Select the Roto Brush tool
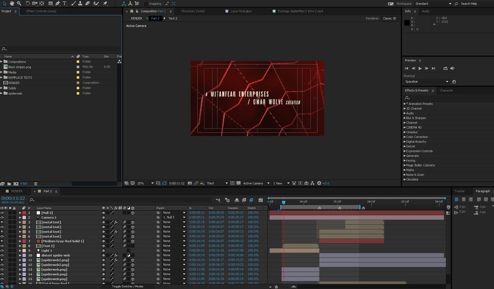Image resolution: width=494 pixels, height=289 pixels. tap(96, 3)
